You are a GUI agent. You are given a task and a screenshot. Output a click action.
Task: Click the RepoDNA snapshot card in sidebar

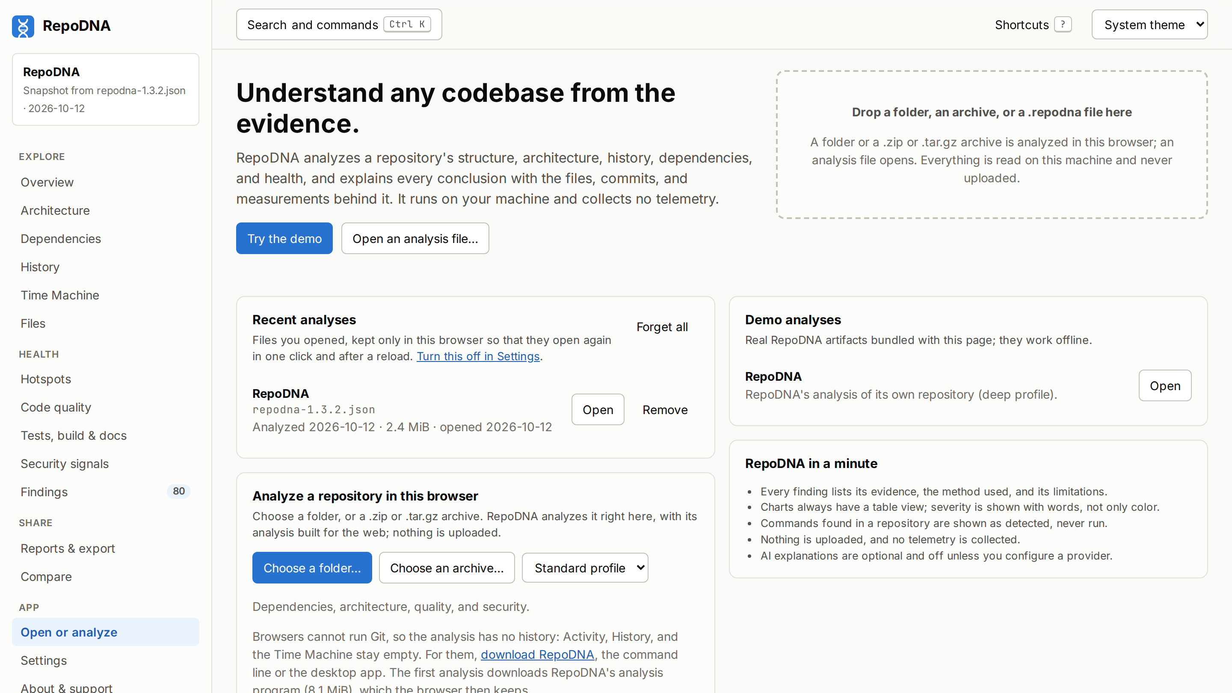[106, 89]
